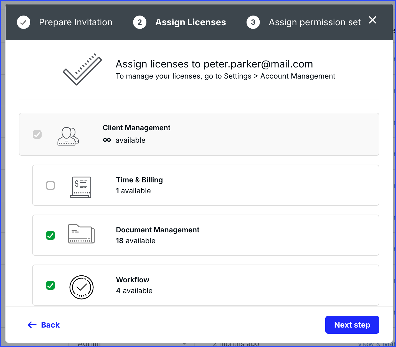Select the Time & Billing license title

(x=139, y=180)
